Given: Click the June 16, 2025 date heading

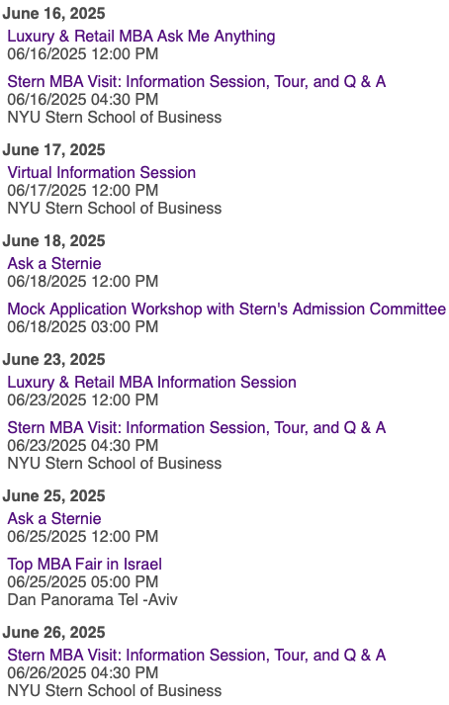Looking at the screenshot, I should (x=54, y=14).
